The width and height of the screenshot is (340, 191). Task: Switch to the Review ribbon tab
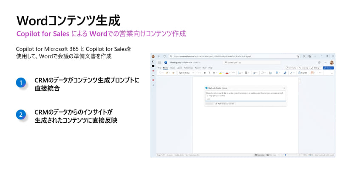pos(198,68)
